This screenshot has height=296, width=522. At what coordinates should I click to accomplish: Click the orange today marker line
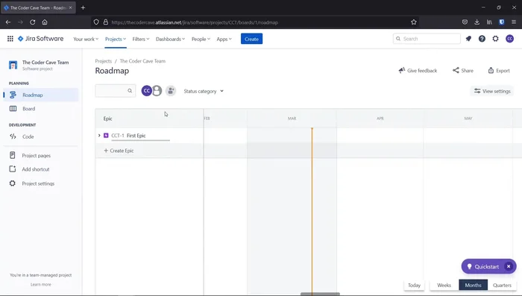[x=312, y=211]
